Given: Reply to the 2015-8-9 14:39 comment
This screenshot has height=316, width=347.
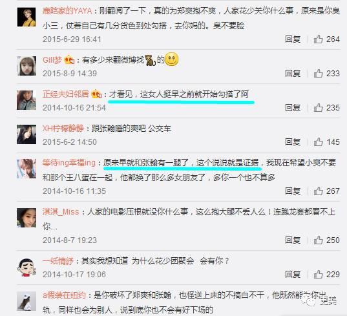Looking at the screenshot, I should coord(293,74).
